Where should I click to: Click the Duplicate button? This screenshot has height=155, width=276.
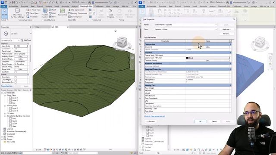pyautogui.click(x=226, y=29)
